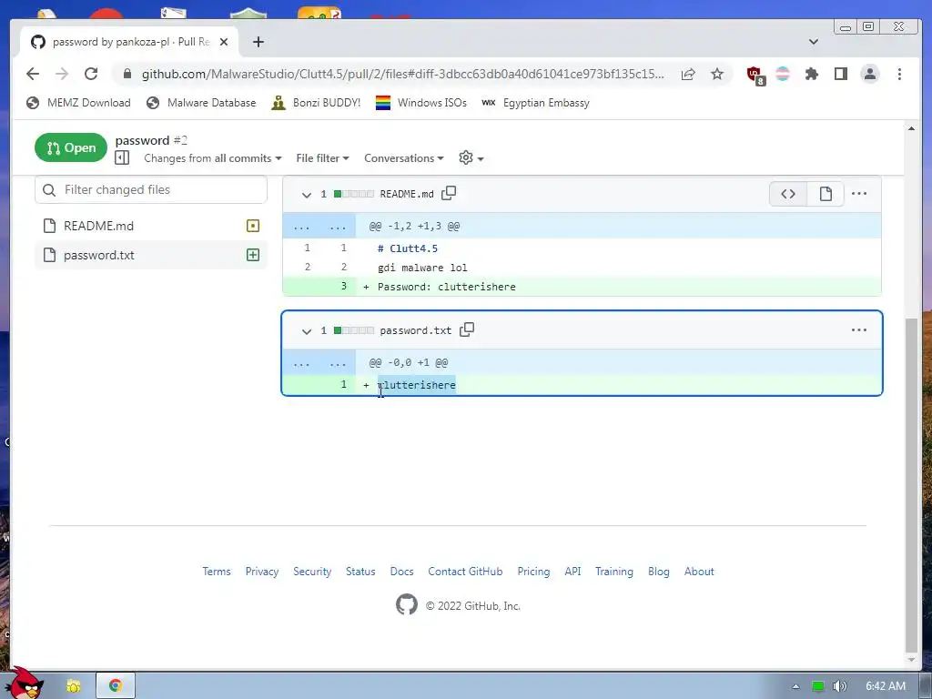Open the File filter dropdown
The height and width of the screenshot is (699, 932).
pyautogui.click(x=323, y=158)
